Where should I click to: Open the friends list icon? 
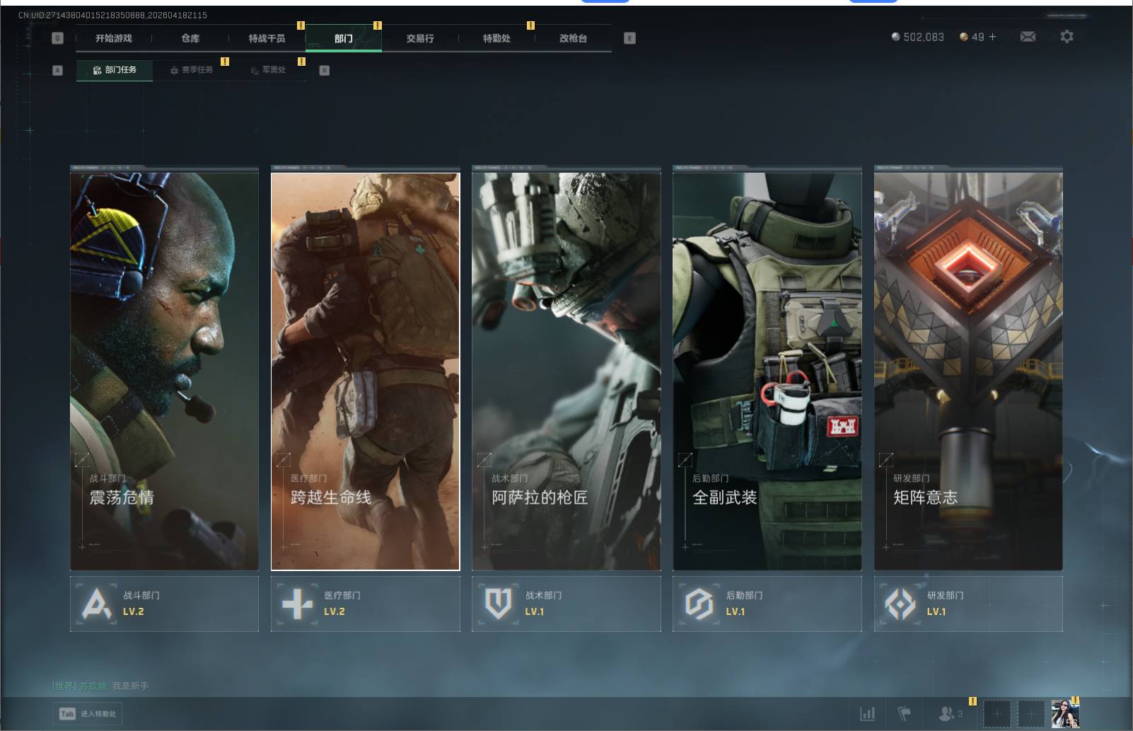click(x=946, y=714)
